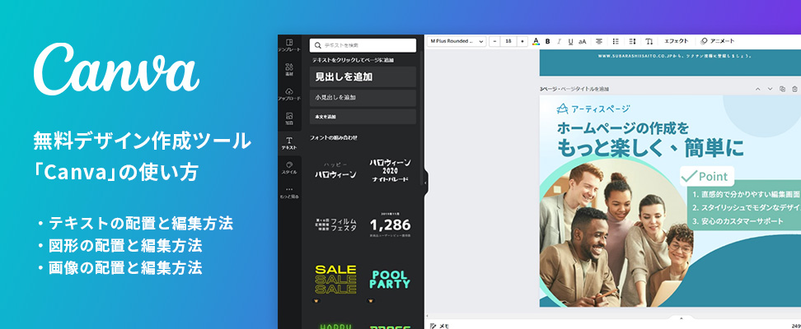Open the 写真 (Photos) sidebar tab

coord(289,118)
